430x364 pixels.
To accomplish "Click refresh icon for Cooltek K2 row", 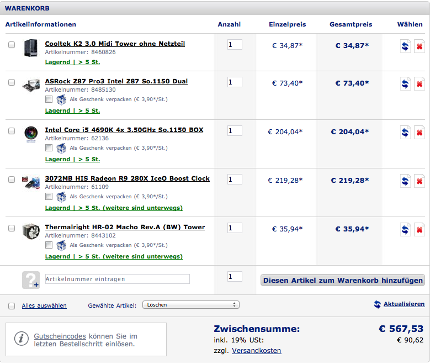I will click(405, 46).
